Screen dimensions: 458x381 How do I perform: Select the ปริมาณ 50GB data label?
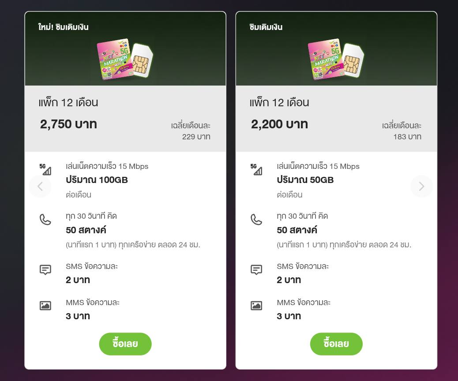[x=305, y=180]
